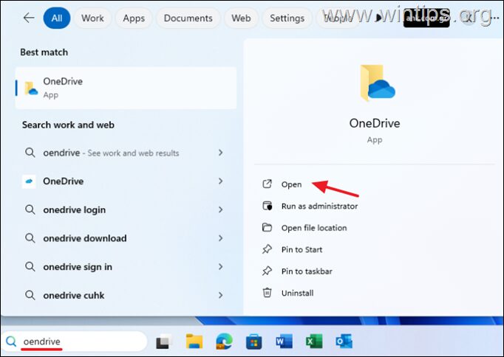Click the taskbar search box
Viewport: 504px width, 357px height.
click(x=74, y=342)
